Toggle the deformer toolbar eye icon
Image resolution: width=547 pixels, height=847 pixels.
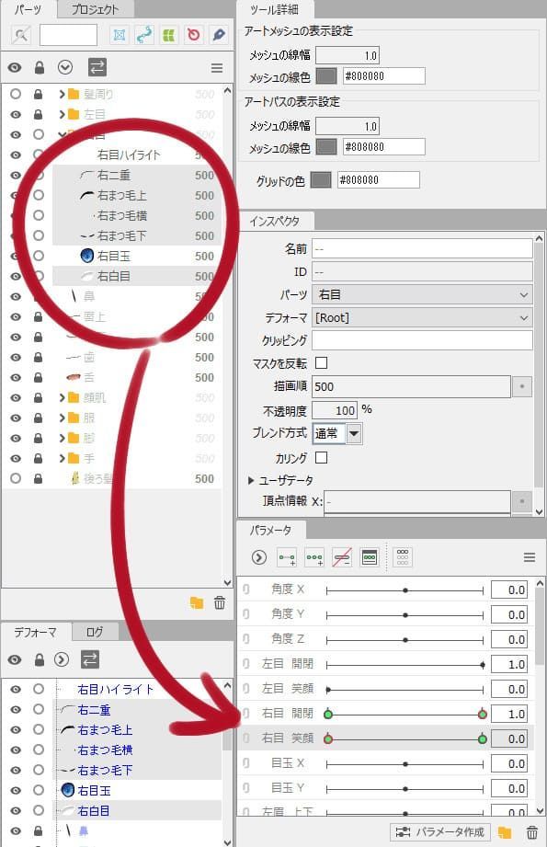(15, 659)
